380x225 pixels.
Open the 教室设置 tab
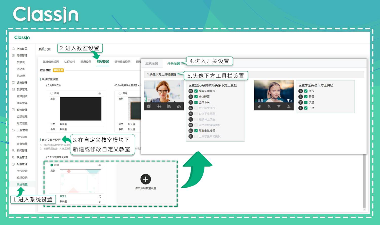103,62
